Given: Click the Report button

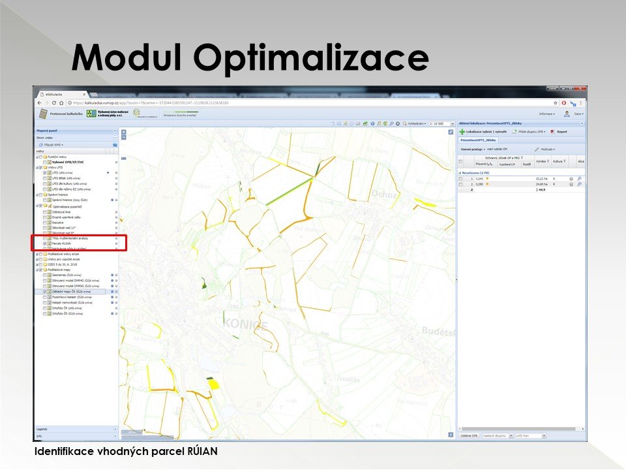Looking at the screenshot, I should [559, 131].
